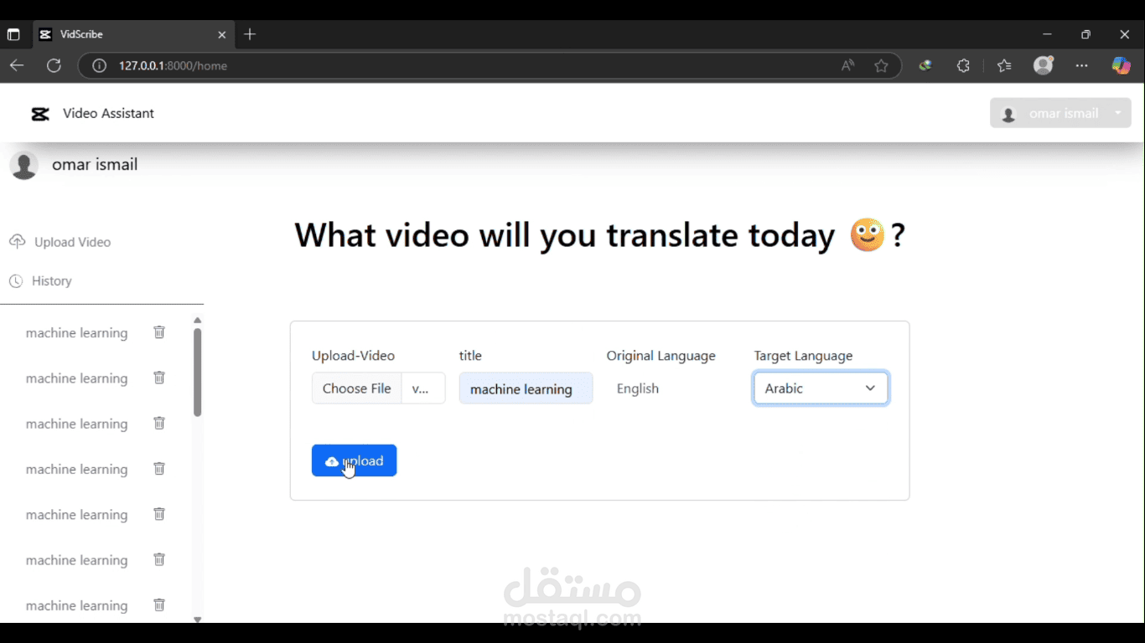
Task: Remove the last visible machine learning entry
Action: pos(159,604)
